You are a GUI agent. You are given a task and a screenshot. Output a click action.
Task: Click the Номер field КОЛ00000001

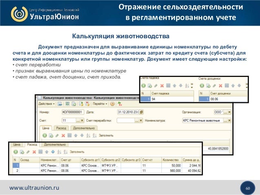(x=73, y=112)
